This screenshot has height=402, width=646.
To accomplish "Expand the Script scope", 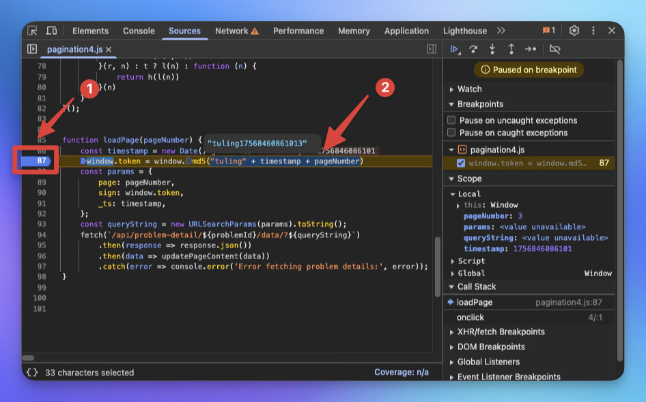I will click(452, 261).
